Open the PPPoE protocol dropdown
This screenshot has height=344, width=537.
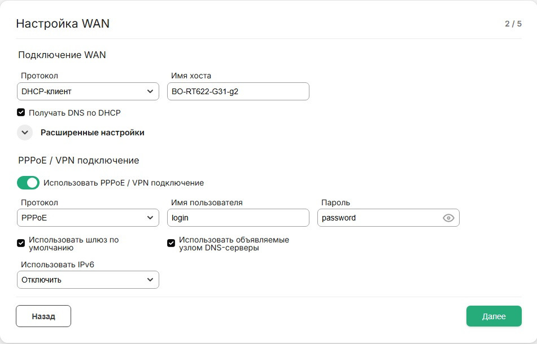click(x=88, y=218)
